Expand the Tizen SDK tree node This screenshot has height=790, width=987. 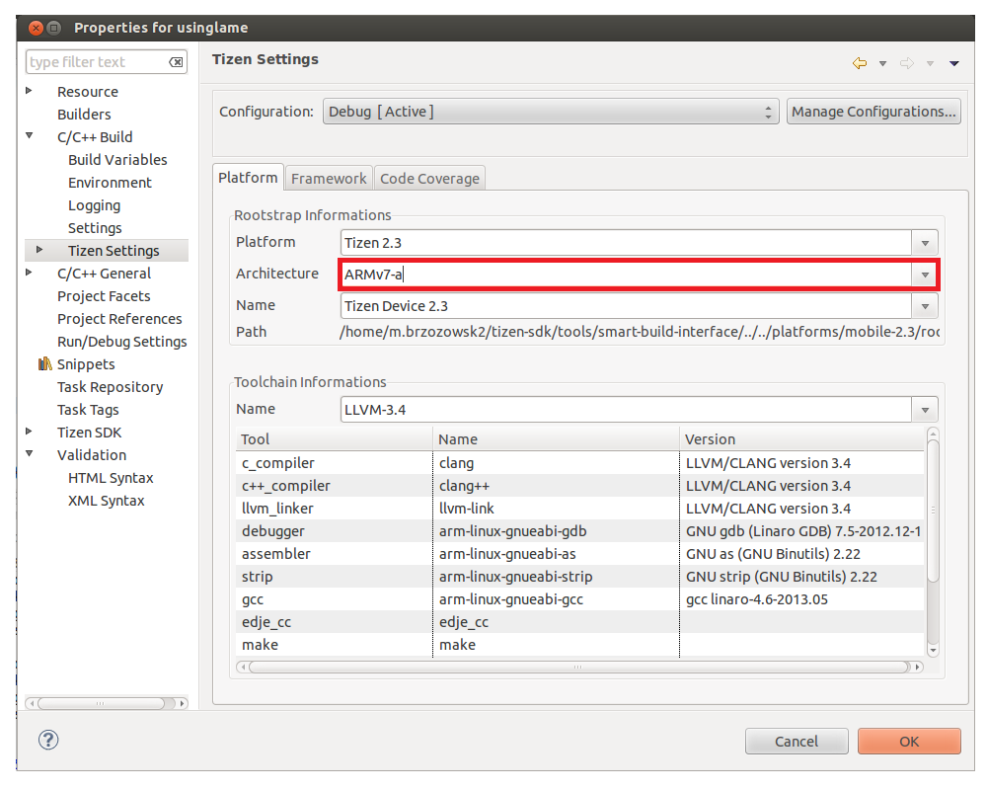30,432
